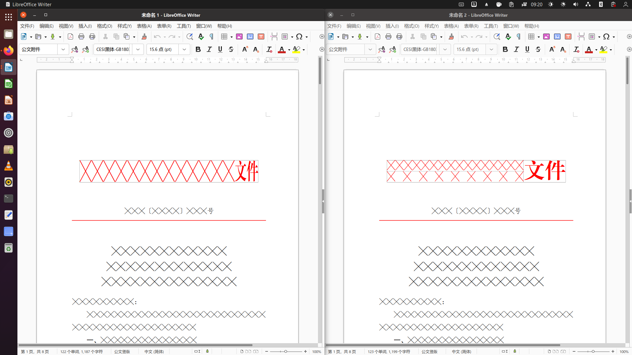Click 公文竖版 page style in left status bar
Screen dimensions: 632x355
coord(122,352)
